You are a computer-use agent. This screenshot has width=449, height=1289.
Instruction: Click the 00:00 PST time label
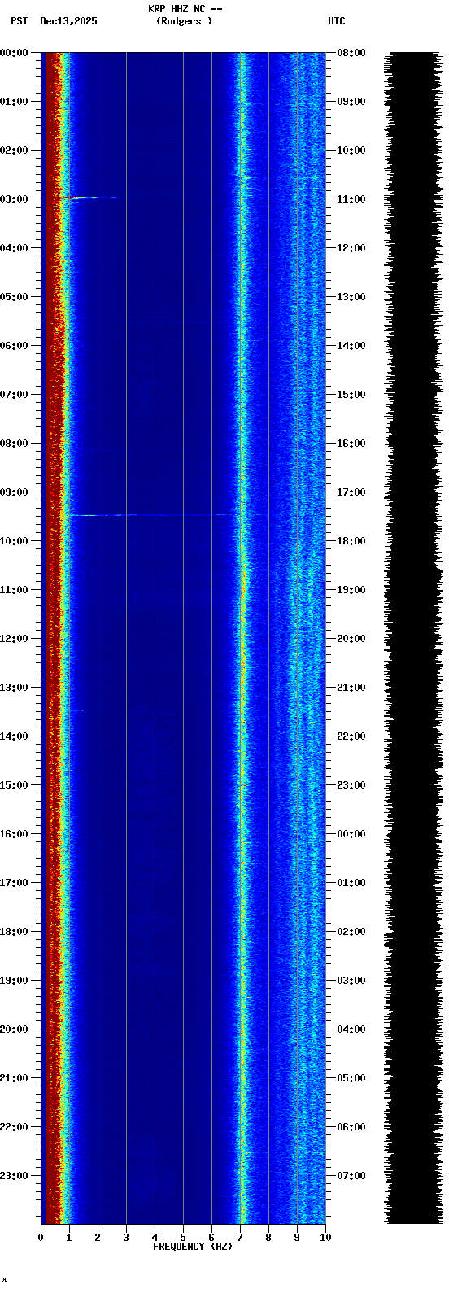point(14,53)
